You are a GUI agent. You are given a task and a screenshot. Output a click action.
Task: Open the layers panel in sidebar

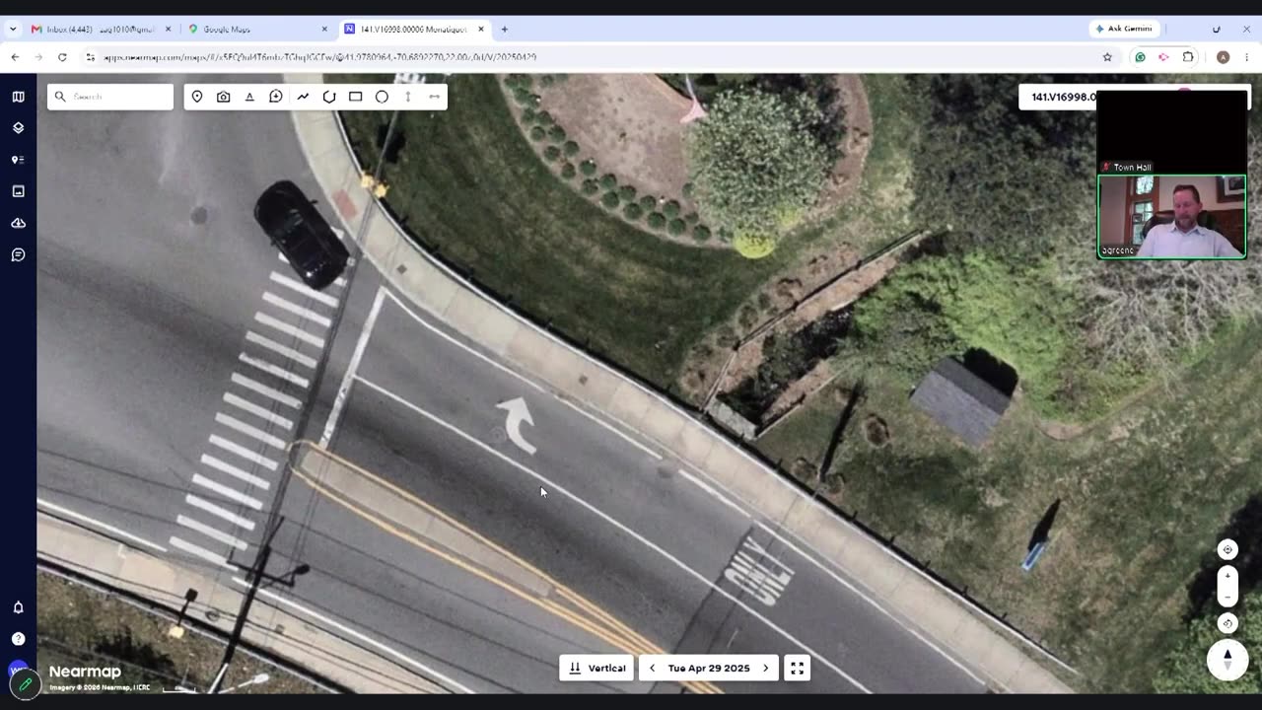tap(18, 128)
